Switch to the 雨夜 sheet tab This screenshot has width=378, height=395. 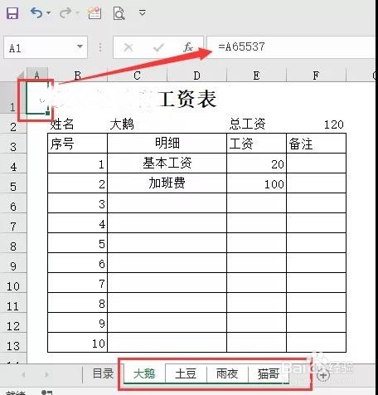(227, 374)
